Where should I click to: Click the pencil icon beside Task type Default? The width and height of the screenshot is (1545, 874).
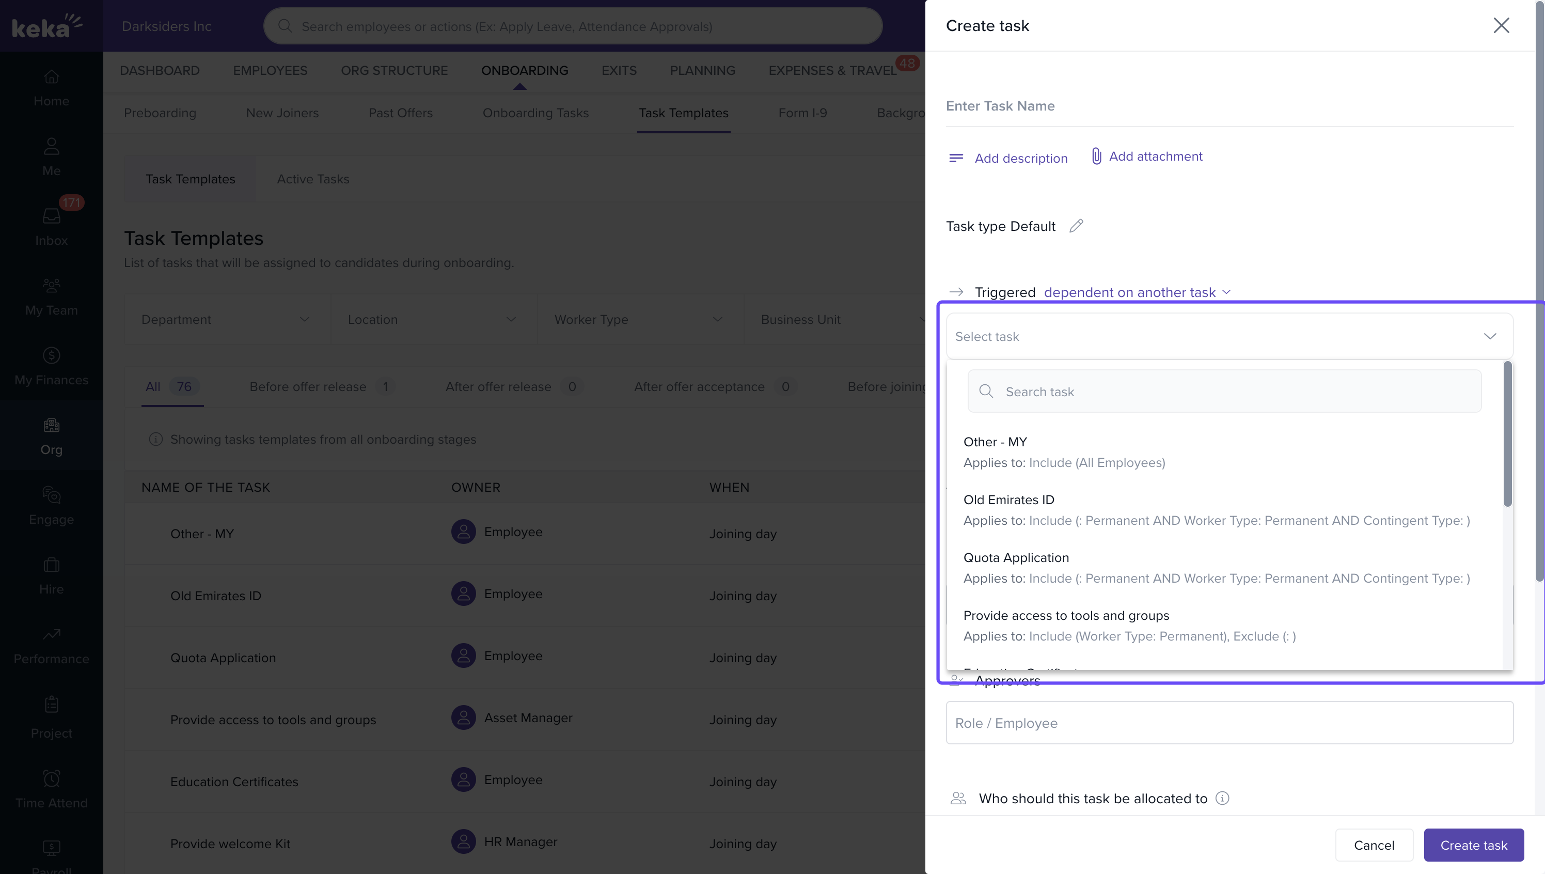[x=1076, y=226]
